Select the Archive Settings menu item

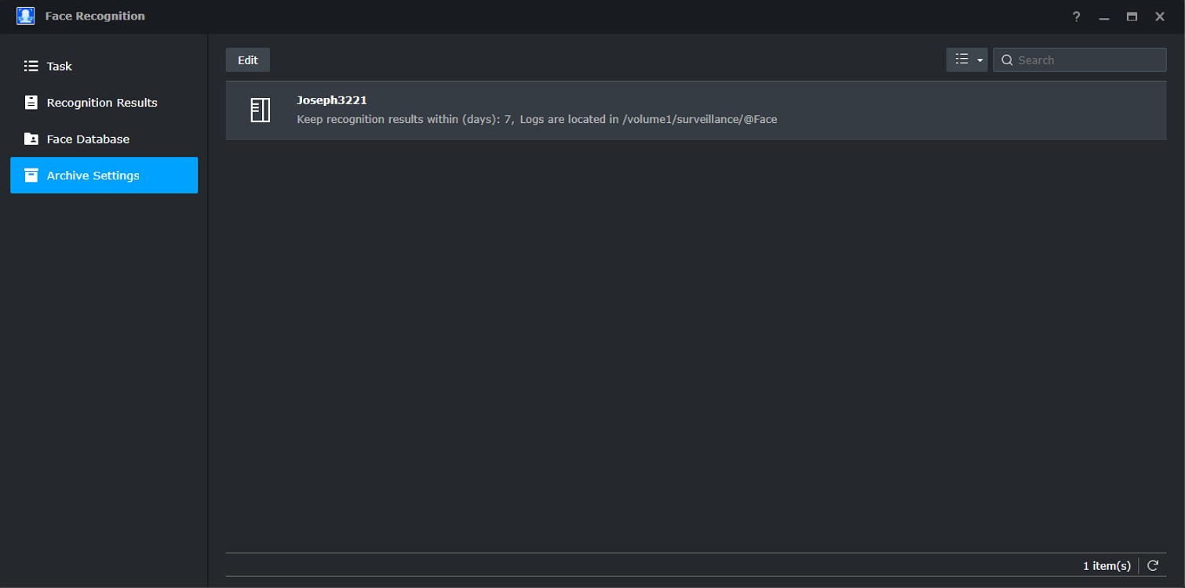[x=93, y=176]
